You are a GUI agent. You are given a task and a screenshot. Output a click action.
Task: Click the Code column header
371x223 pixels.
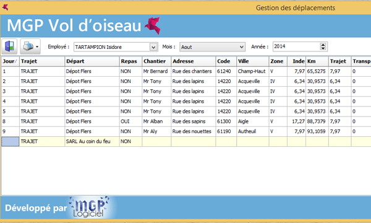click(x=226, y=61)
